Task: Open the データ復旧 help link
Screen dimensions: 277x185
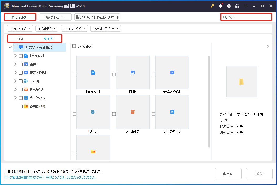Action: click(50, 177)
